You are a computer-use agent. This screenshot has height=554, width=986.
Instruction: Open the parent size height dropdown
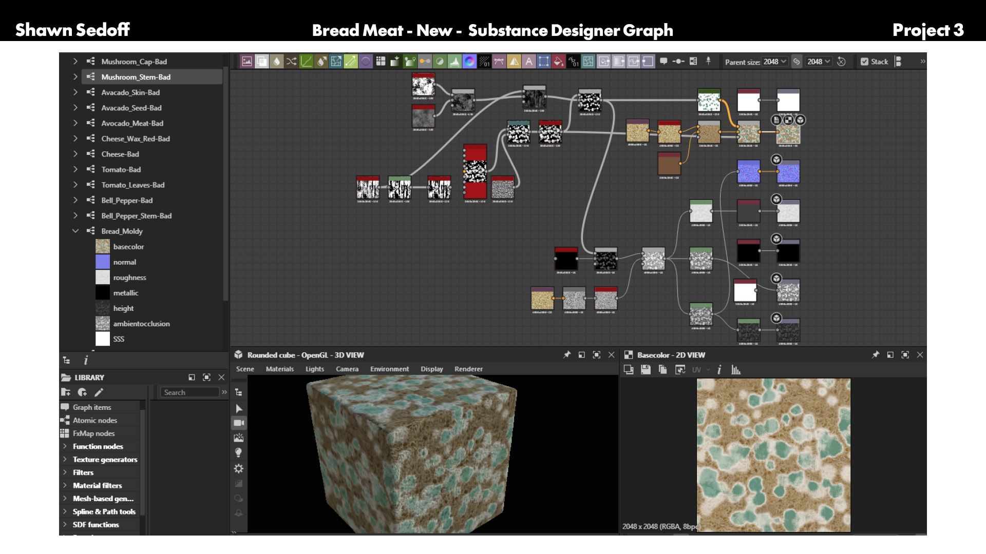pos(819,62)
